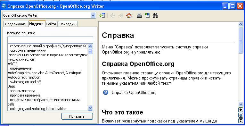This screenshot has width=245, height=126.
Task: Select 'шрифты для отображения исходного кода' entry
Action: coord(45,100)
